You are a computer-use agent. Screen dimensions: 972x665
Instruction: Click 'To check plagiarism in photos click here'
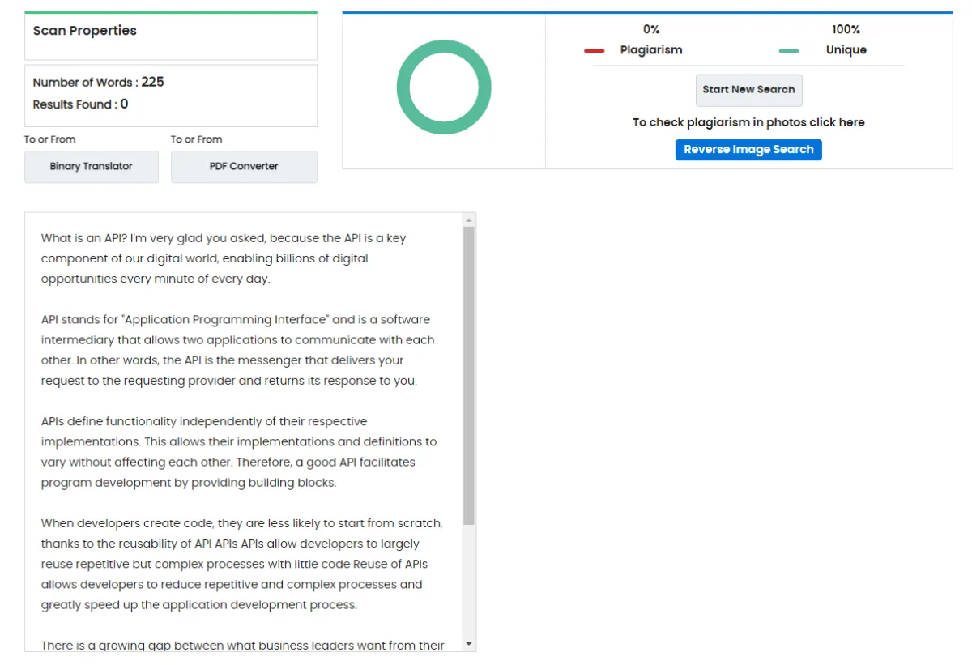[748, 122]
